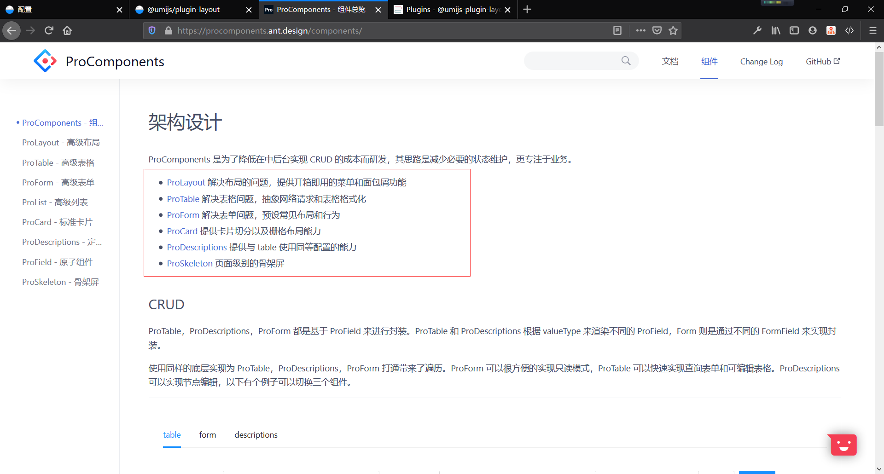Click the ProComponents logo icon
This screenshot has height=474, width=884.
click(45, 61)
